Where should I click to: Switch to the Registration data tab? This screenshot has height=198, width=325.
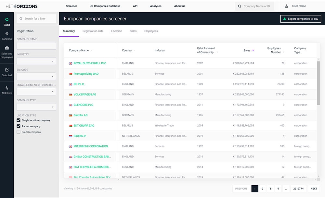pos(93,31)
